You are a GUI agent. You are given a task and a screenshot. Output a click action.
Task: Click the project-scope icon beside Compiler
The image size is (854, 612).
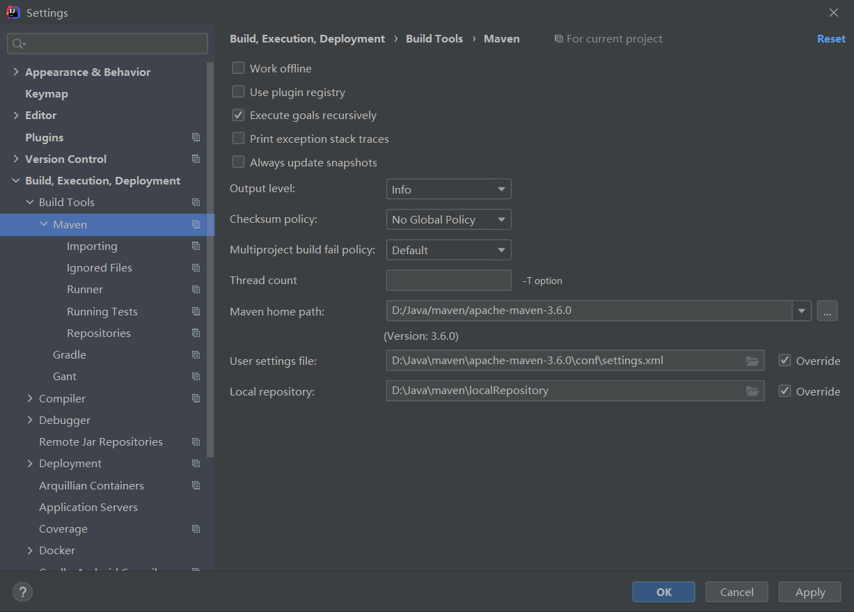[196, 398]
